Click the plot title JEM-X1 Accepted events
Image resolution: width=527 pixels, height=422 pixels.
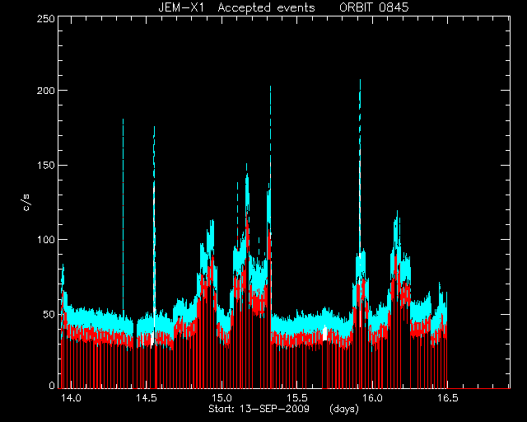[x=236, y=7]
